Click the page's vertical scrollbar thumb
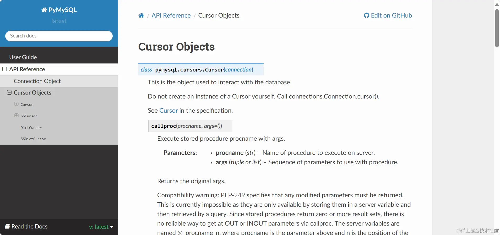Image resolution: width=500 pixels, height=235 pixels. click(497, 28)
